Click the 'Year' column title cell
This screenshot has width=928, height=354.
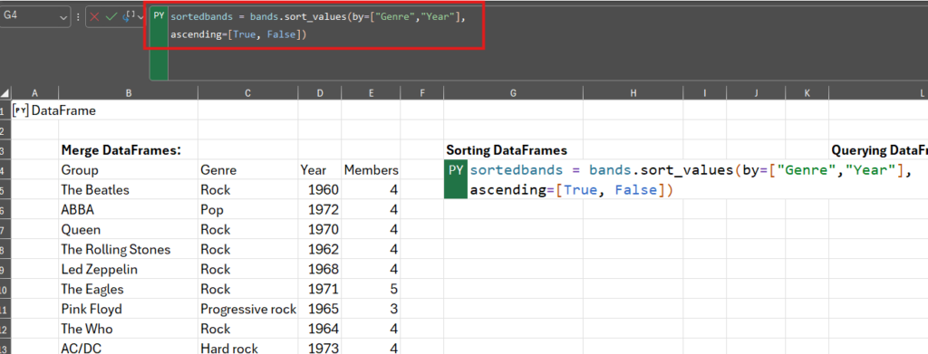tap(320, 170)
